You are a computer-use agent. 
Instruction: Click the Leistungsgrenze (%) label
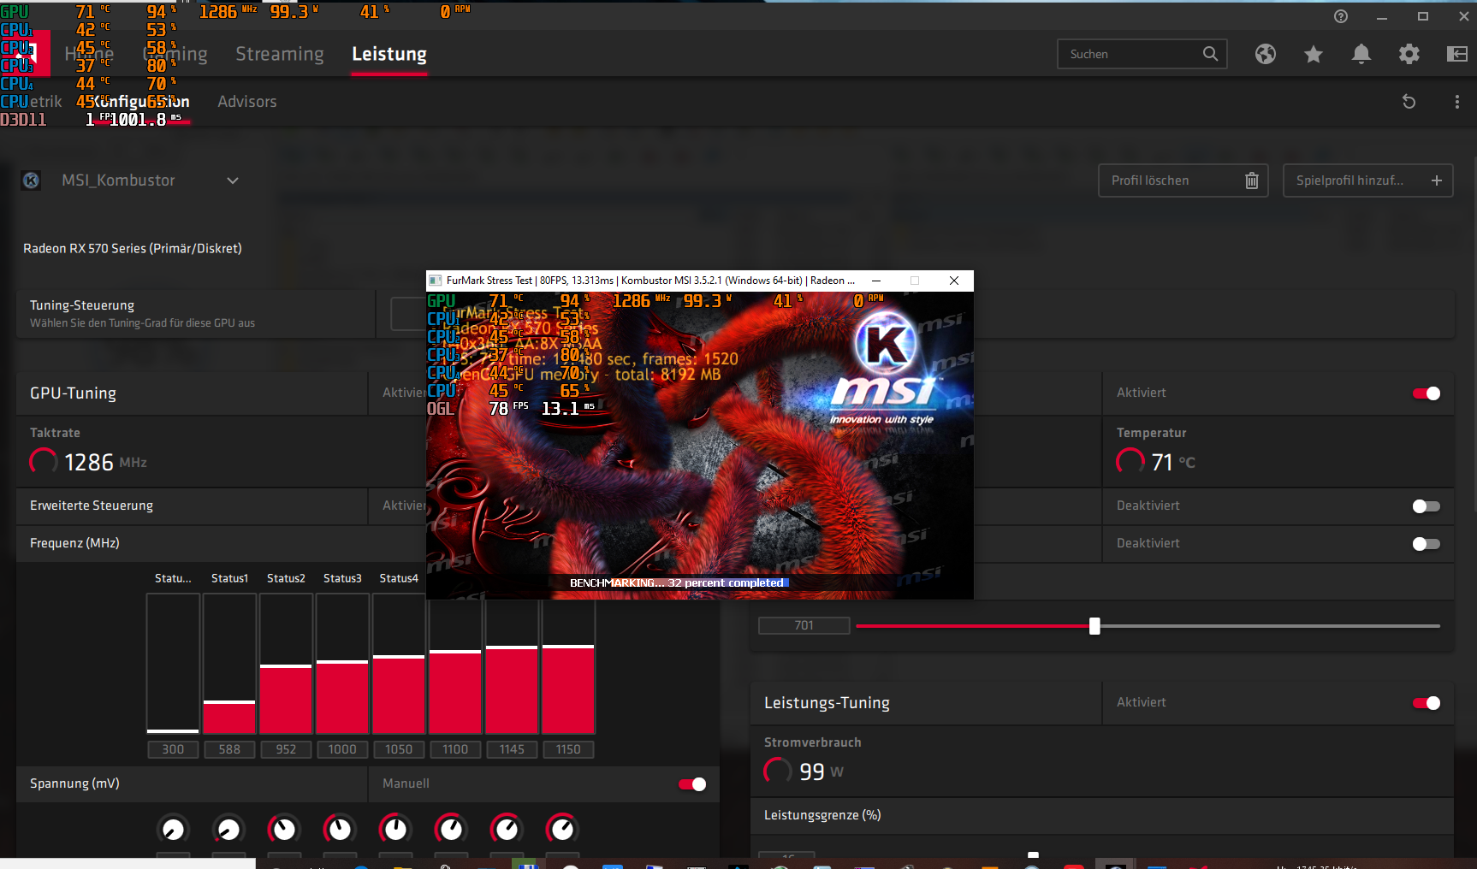(x=822, y=815)
